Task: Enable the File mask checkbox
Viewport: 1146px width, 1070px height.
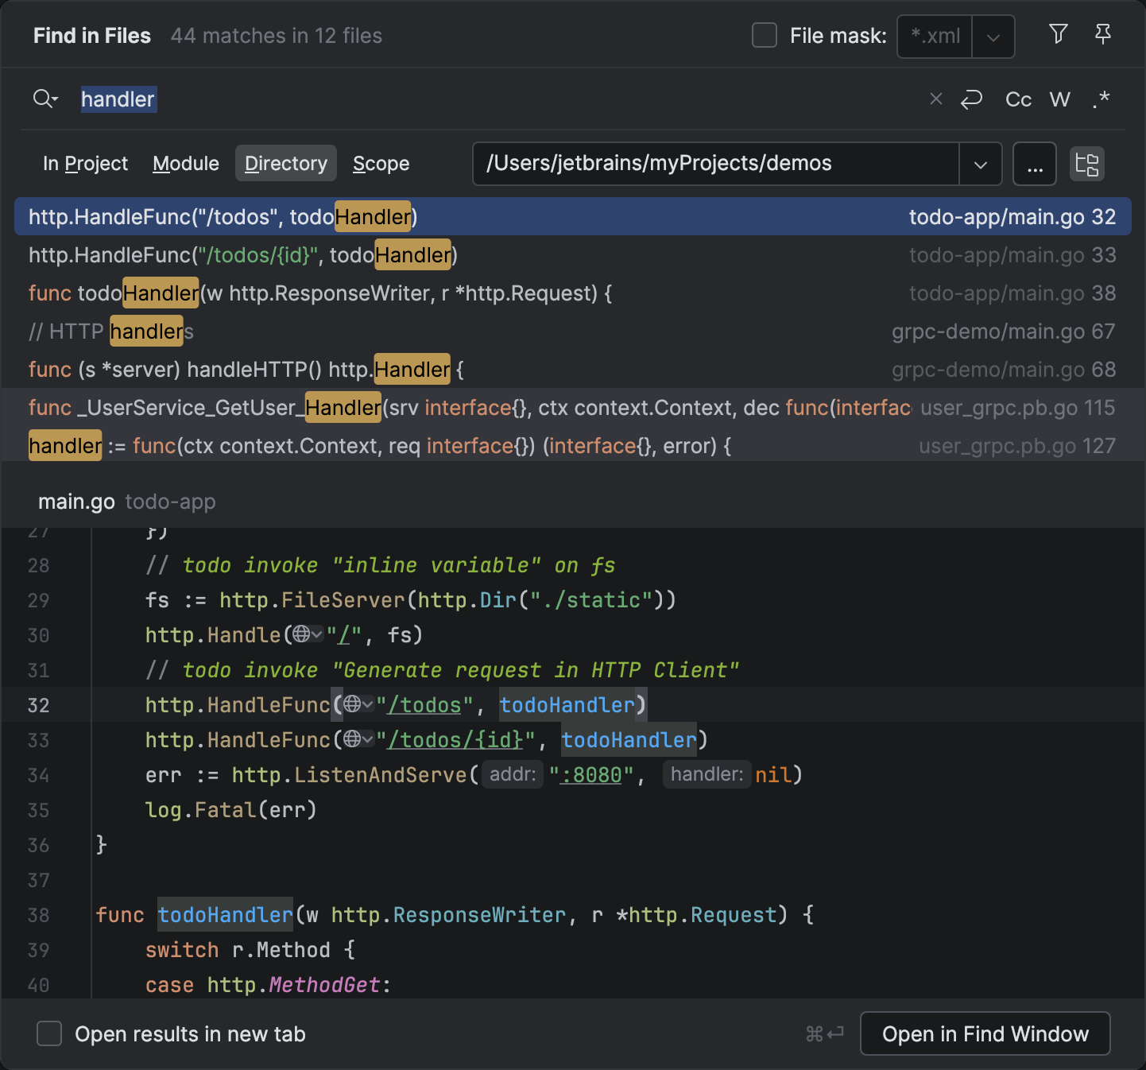Action: pyautogui.click(x=764, y=35)
